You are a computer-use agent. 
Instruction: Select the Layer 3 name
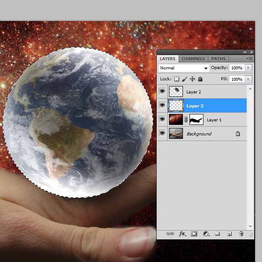(x=195, y=106)
